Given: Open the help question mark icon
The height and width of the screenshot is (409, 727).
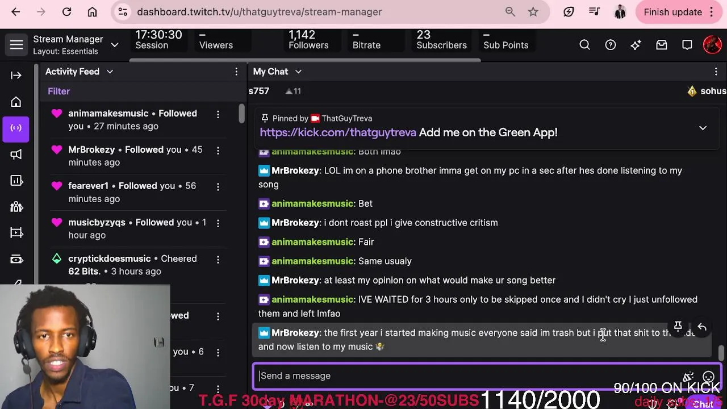Looking at the screenshot, I should 610,45.
